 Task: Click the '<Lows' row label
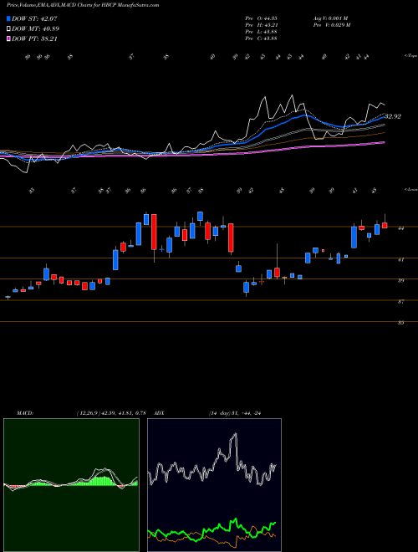(x=411, y=190)
